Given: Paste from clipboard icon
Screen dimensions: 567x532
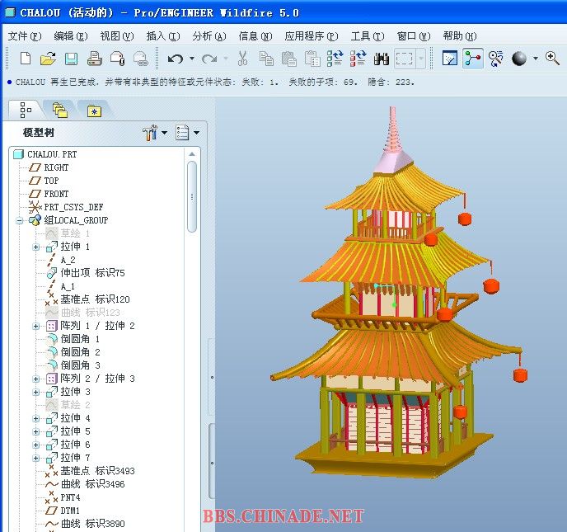Looking at the screenshot, I should pyautogui.click(x=289, y=59).
